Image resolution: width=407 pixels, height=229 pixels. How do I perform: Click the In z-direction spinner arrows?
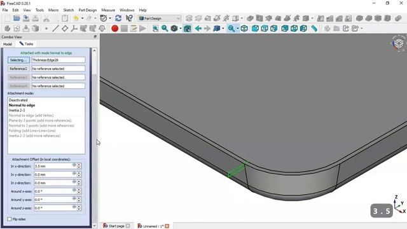pyautogui.click(x=79, y=183)
